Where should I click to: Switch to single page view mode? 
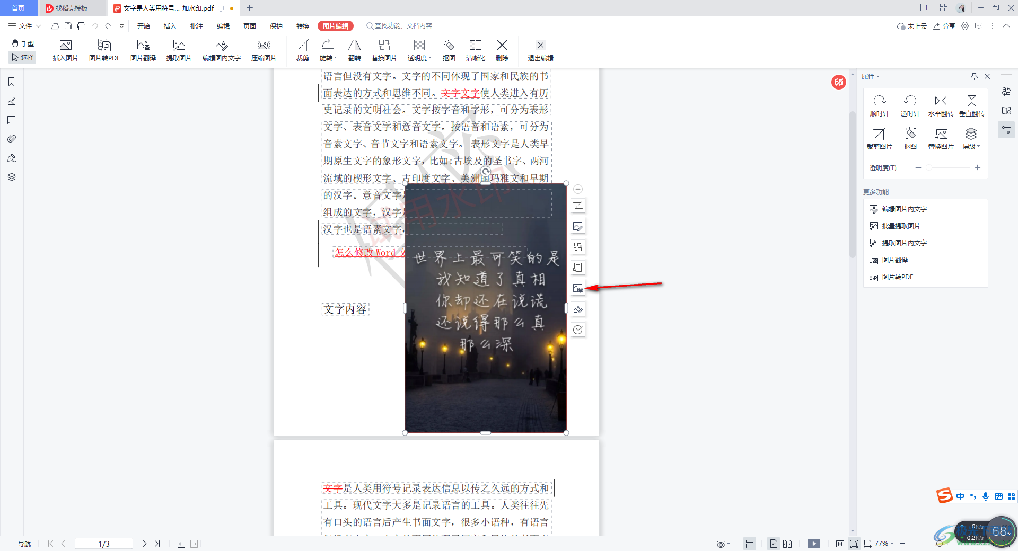[x=774, y=544]
